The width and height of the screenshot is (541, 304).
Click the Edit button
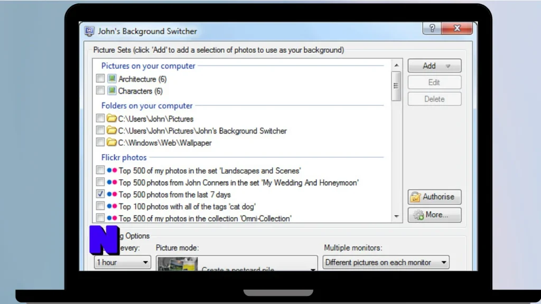click(x=434, y=82)
